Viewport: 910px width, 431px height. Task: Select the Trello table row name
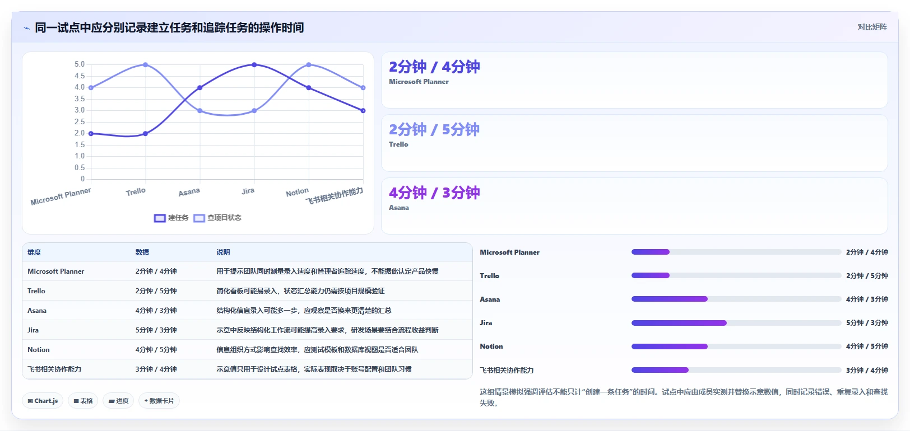click(x=36, y=291)
